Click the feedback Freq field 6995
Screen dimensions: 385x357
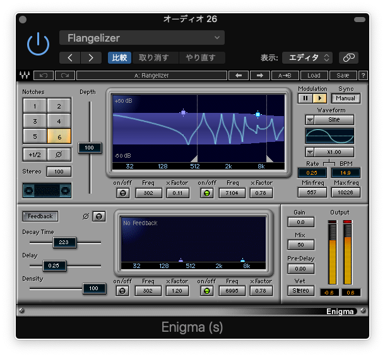coord(232,291)
